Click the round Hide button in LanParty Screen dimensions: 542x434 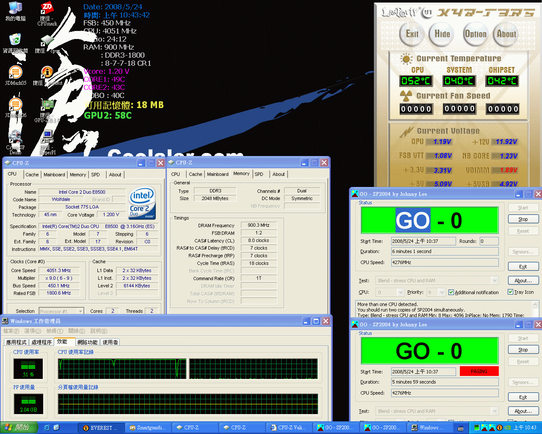442,34
